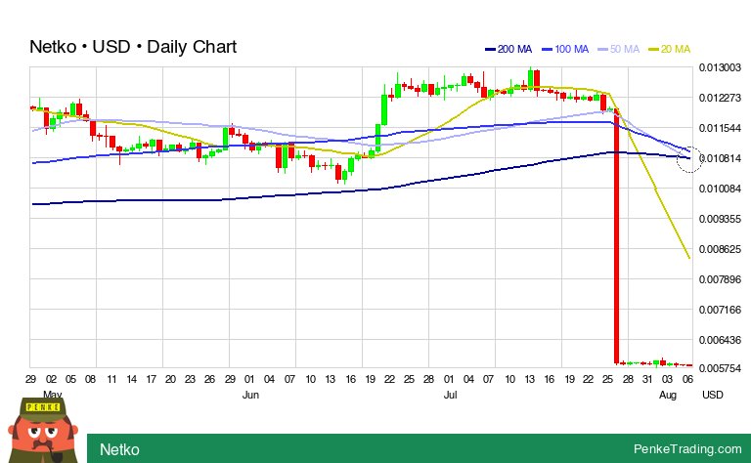This screenshot has height=463, width=751.
Task: Click the 0.010084 price axis label
Action: [x=720, y=189]
